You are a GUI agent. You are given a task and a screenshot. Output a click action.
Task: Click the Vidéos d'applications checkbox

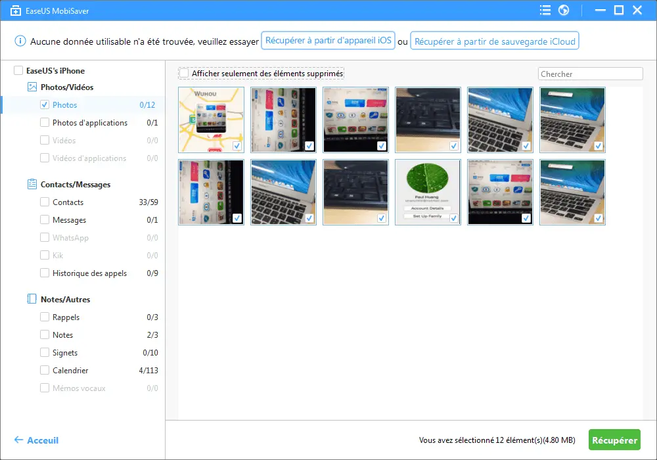45,158
